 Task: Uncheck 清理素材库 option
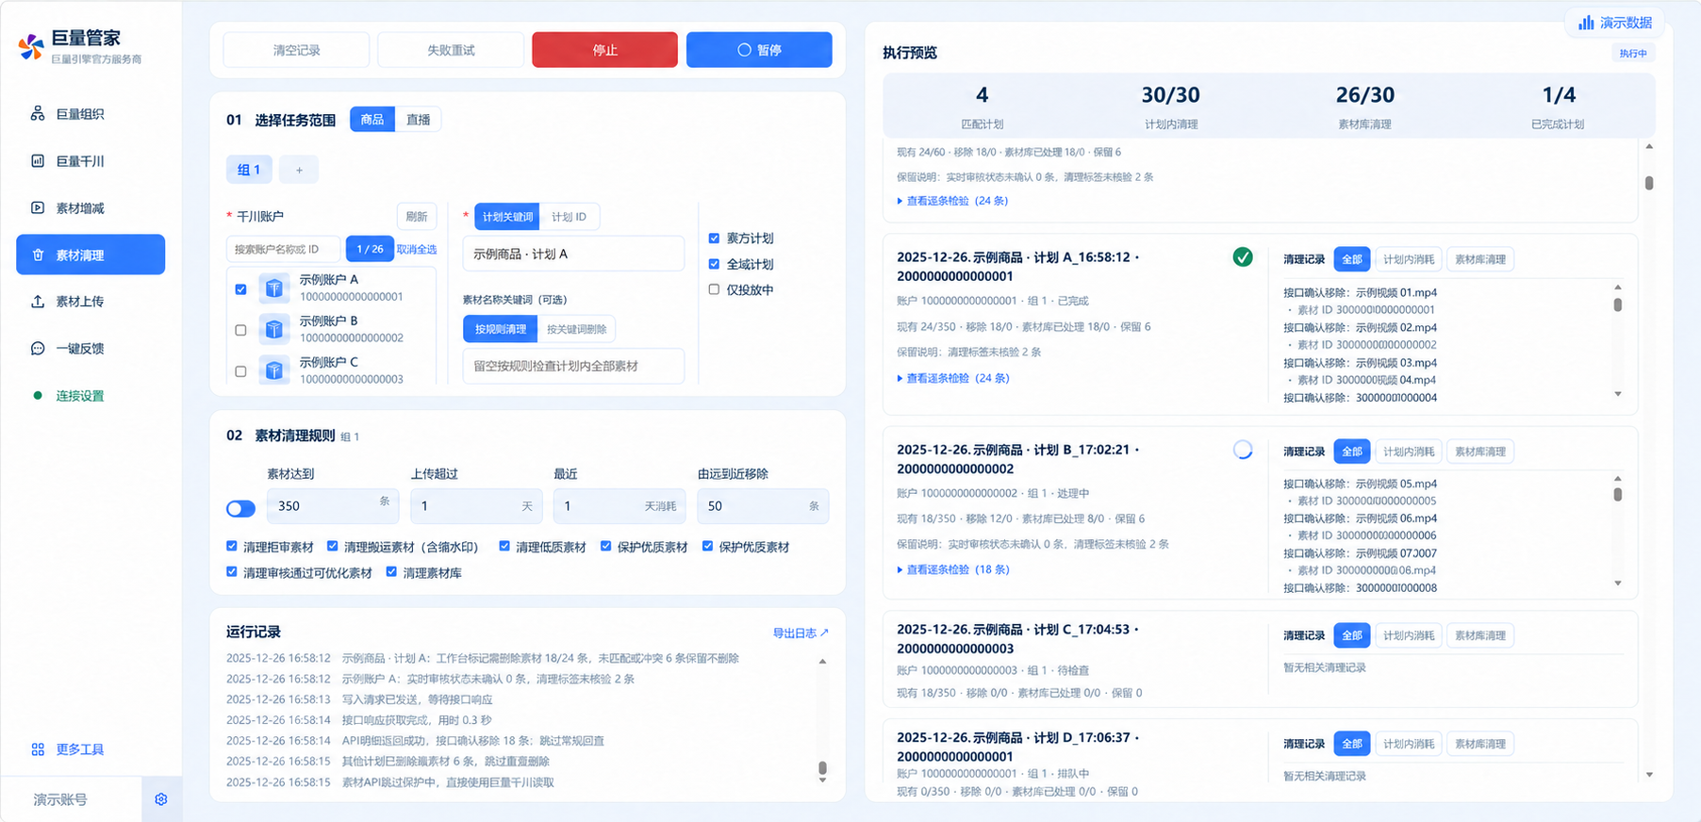point(391,571)
